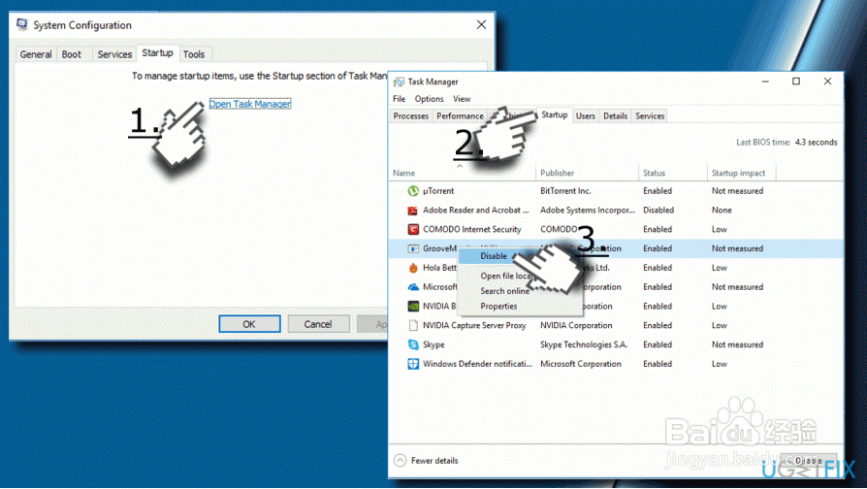The height and width of the screenshot is (489, 867).
Task: Select the NVIDIA Capture Server Proxy name
Action: point(474,325)
